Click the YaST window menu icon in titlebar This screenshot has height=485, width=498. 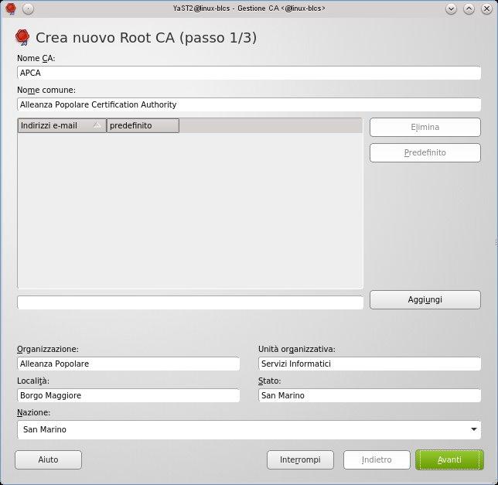[10, 9]
